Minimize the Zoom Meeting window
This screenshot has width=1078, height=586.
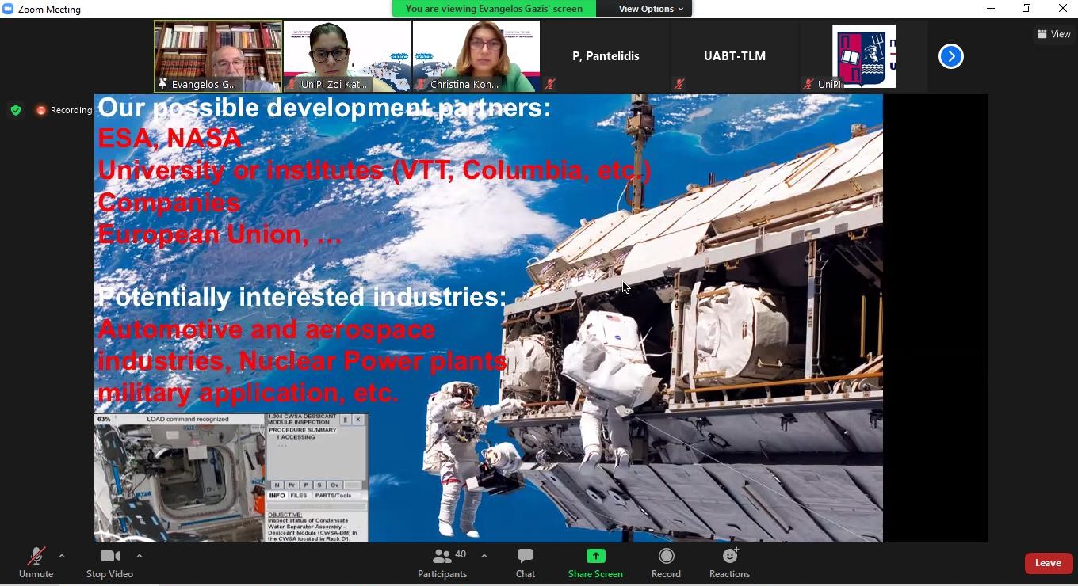(x=991, y=9)
